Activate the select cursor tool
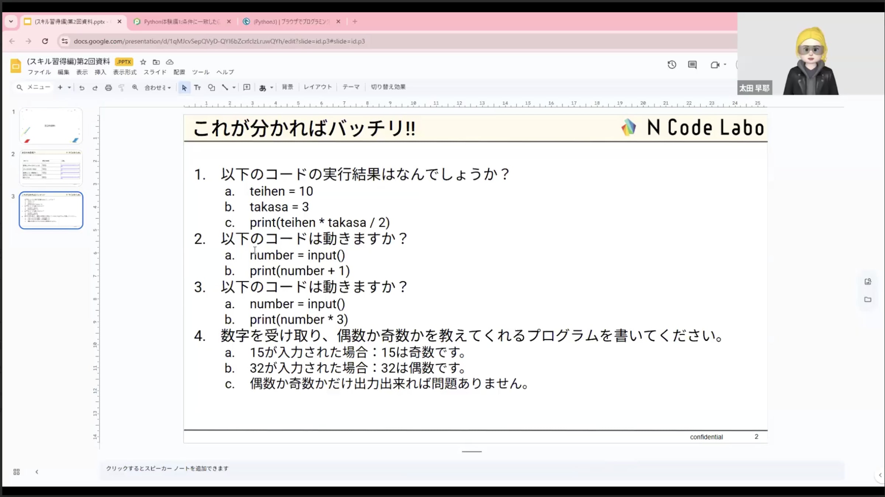Screen dimensions: 885x497 point(184,88)
